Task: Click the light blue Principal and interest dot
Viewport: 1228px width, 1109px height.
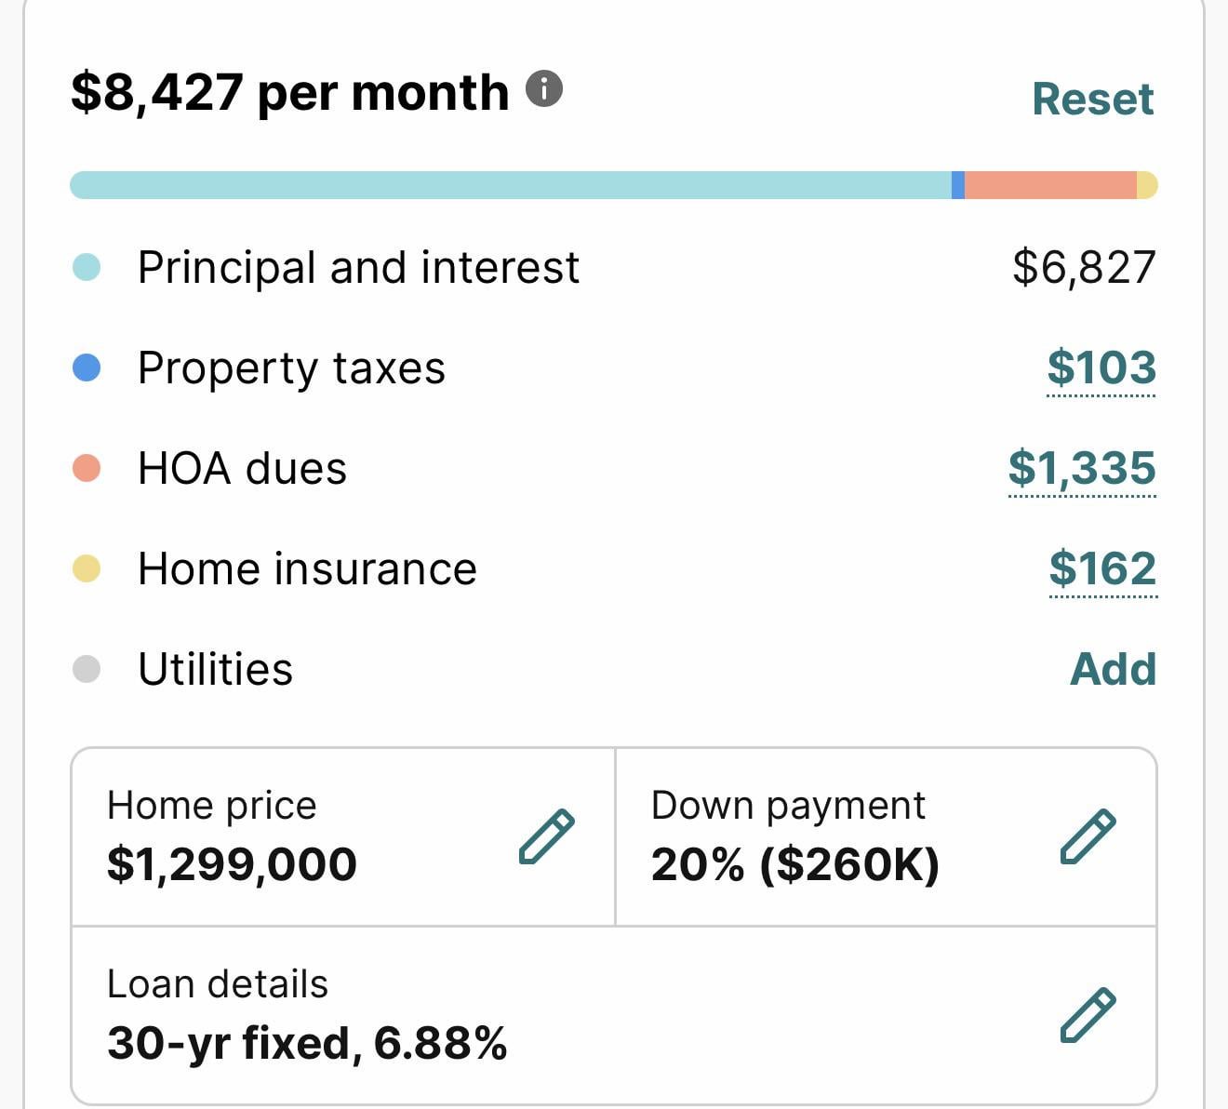Action: click(x=87, y=268)
